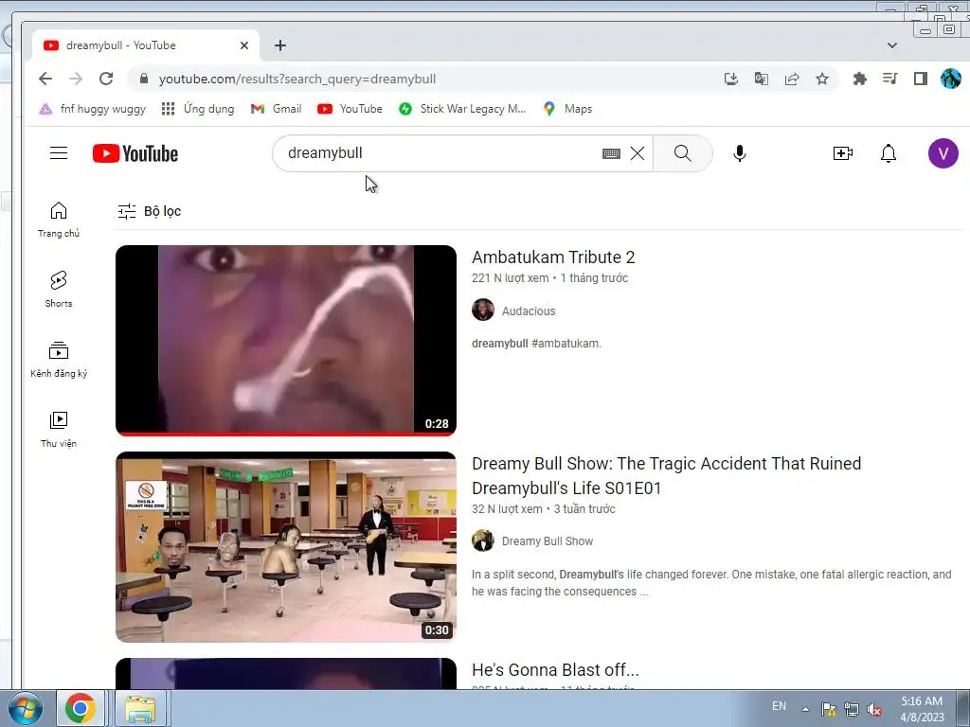Click Dreamy Bull Show: The Tragic Accident title
Image resolution: width=970 pixels, height=727 pixels.
[666, 476]
